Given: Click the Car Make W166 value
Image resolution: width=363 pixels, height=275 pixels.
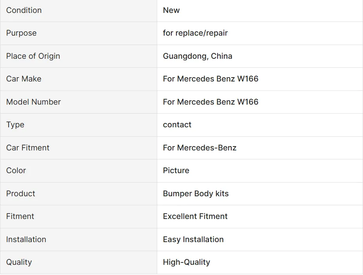Looking at the screenshot, I should click(x=211, y=79).
